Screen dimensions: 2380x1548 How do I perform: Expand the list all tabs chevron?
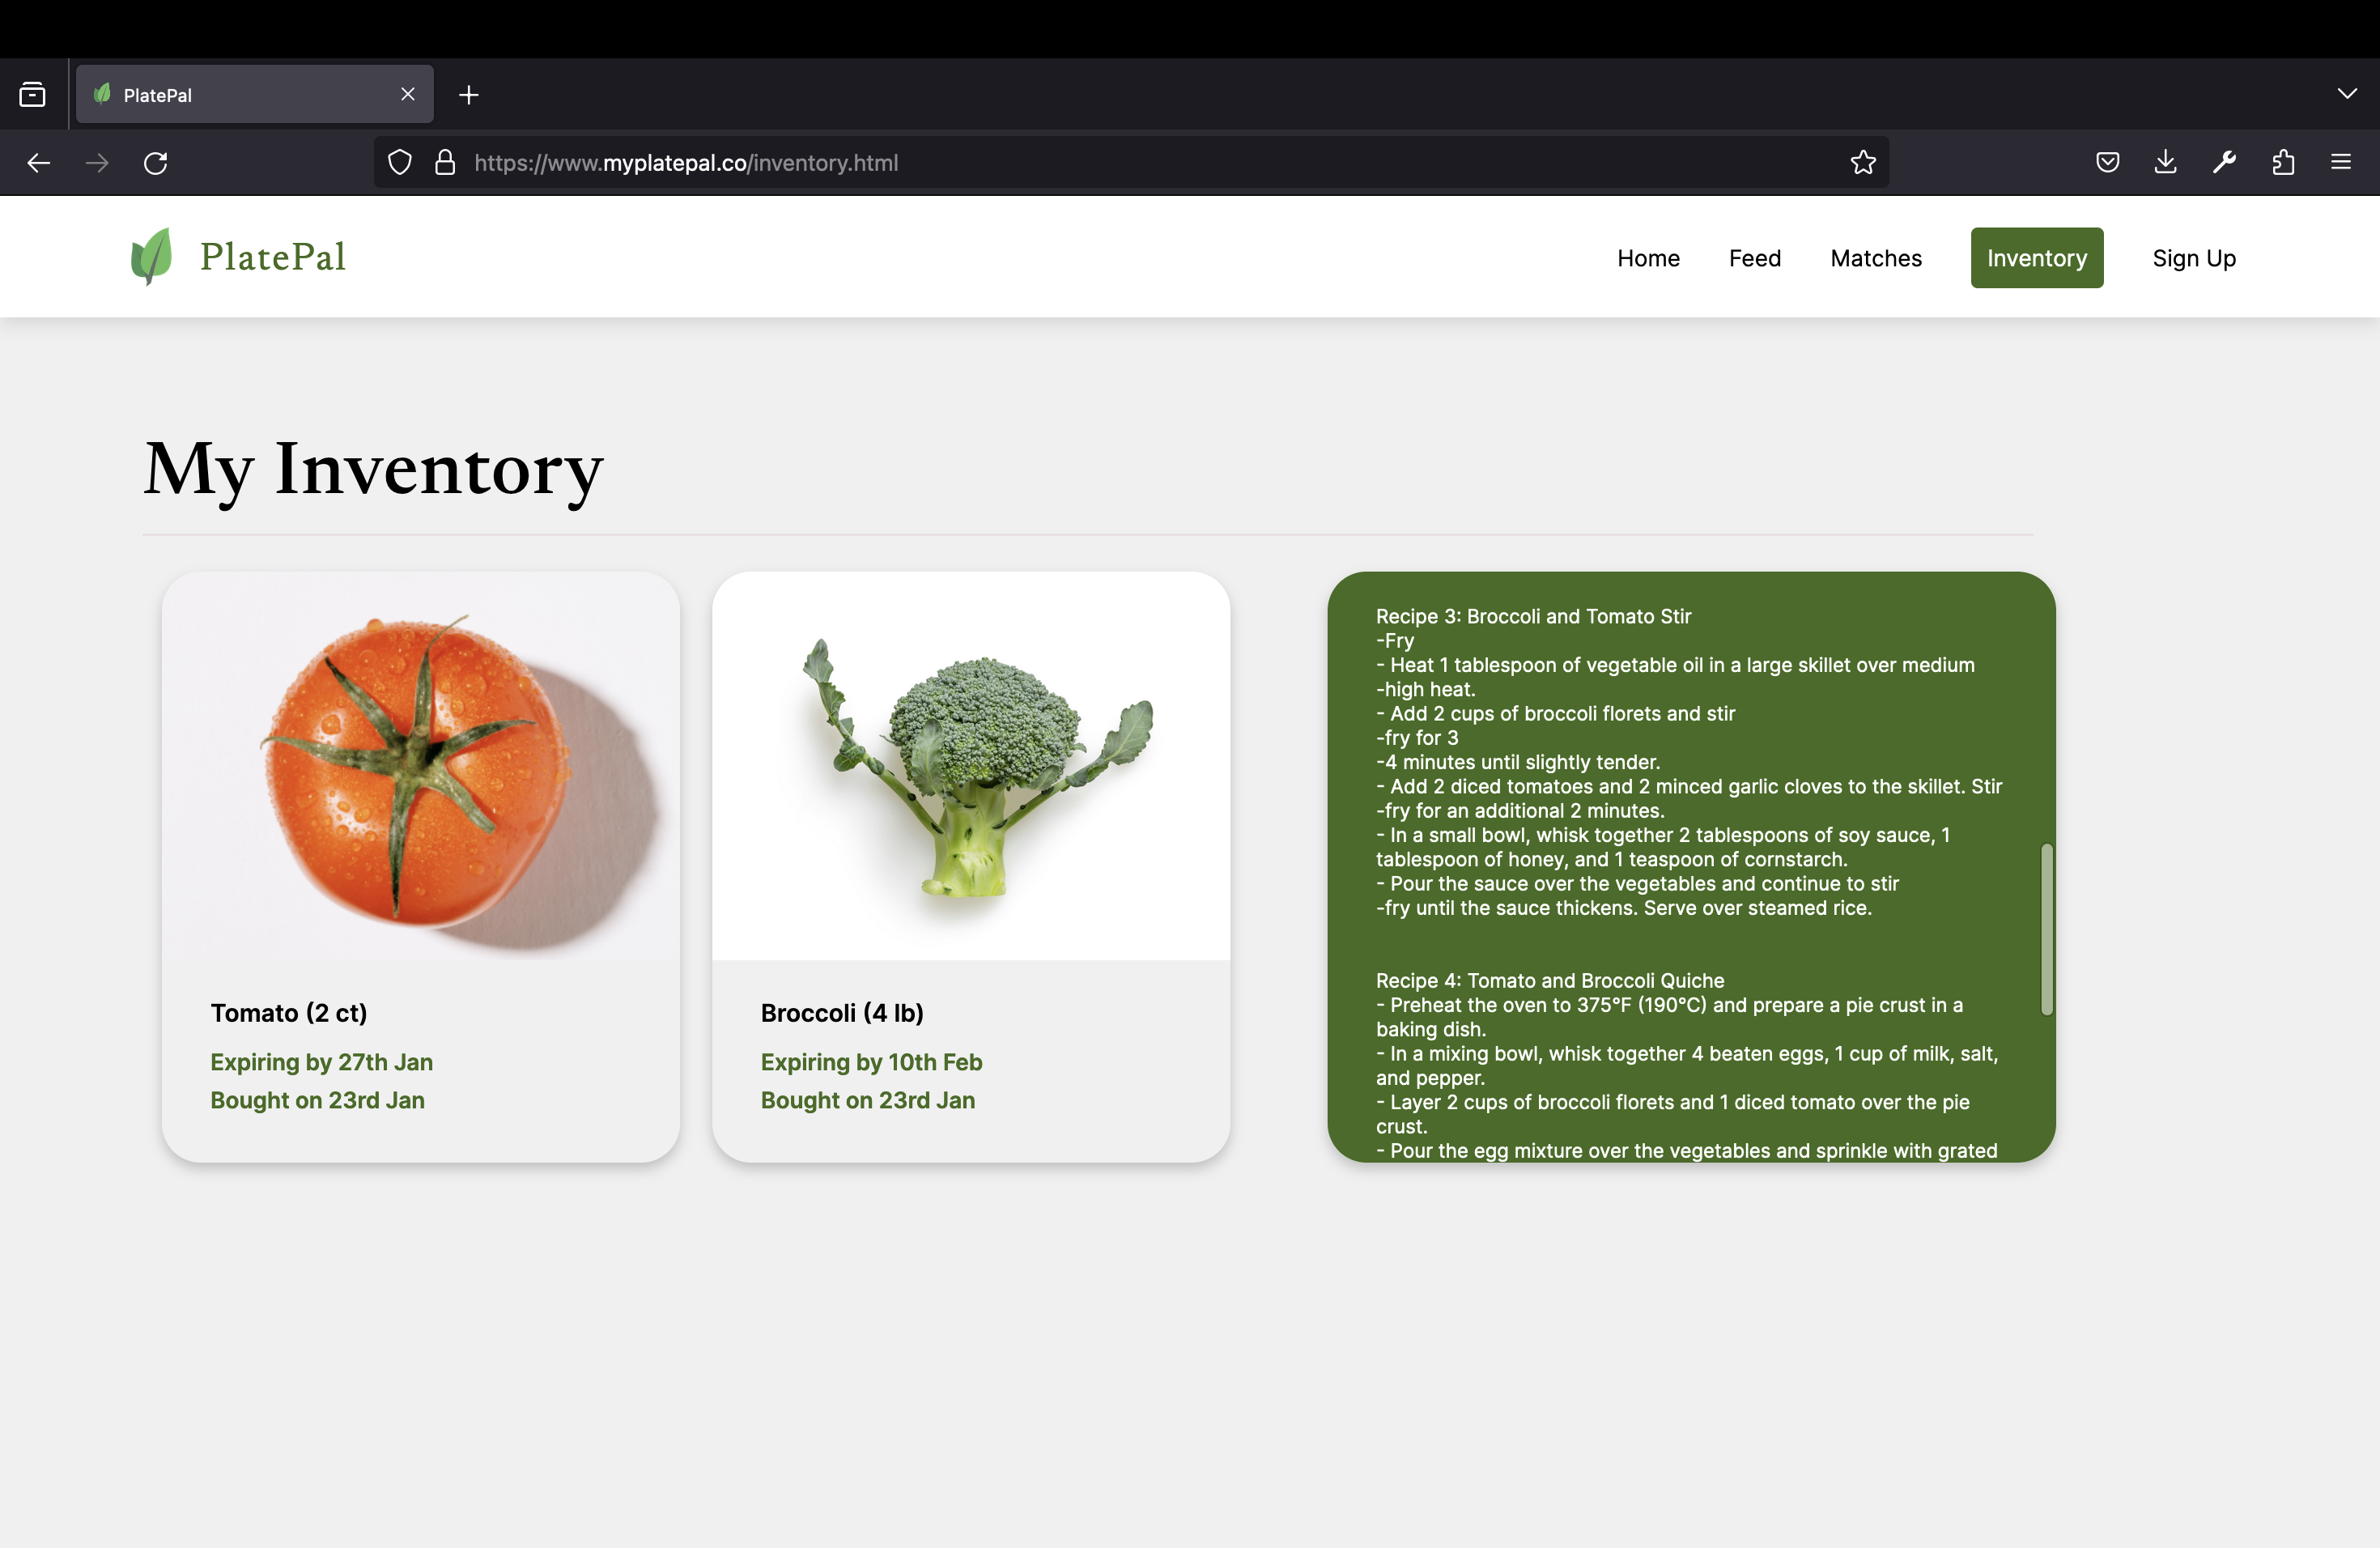tap(2347, 94)
